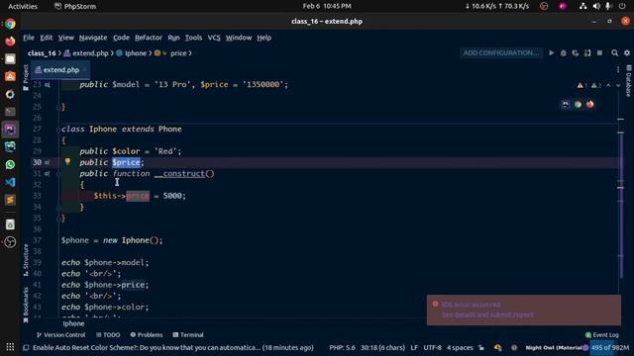The image size is (634, 356).
Task: Open Add Configuration dropdown
Action: tap(501, 52)
